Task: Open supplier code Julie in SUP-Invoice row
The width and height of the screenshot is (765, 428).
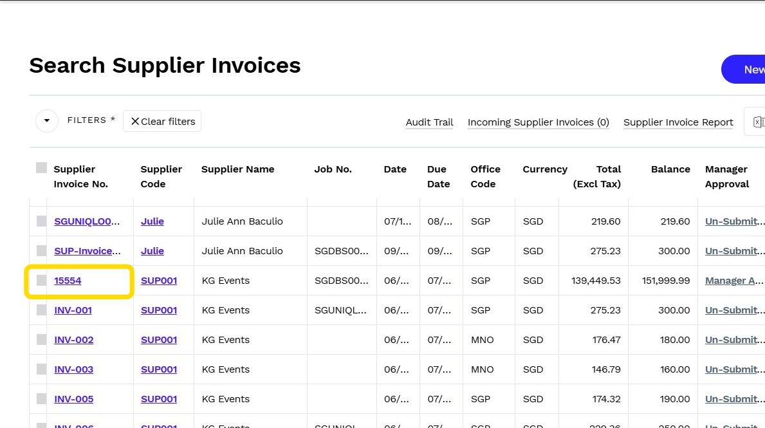Action: (152, 251)
